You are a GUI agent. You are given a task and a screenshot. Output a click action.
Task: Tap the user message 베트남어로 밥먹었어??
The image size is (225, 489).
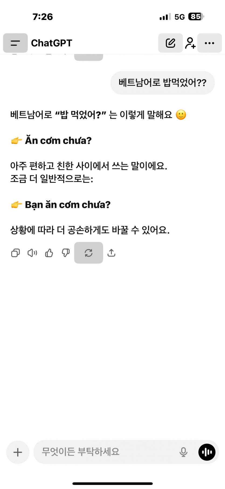click(162, 83)
